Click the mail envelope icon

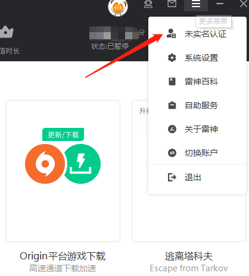[172, 4]
